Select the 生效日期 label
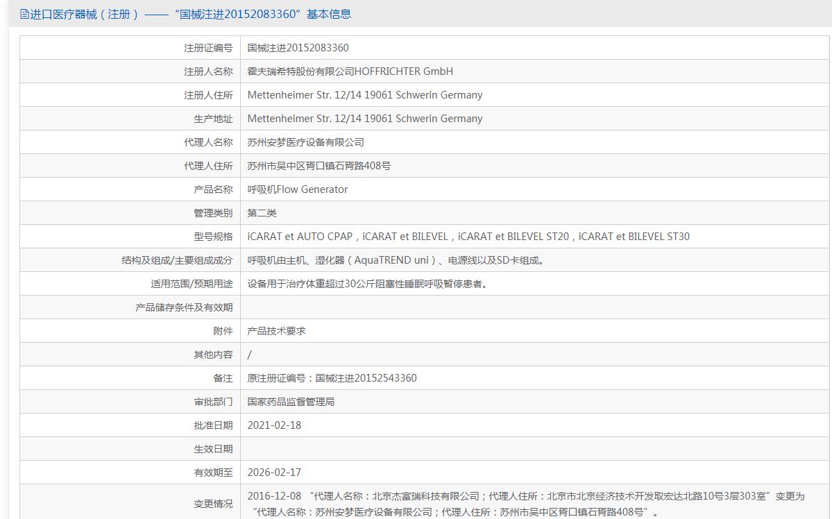Image resolution: width=832 pixels, height=519 pixels. pos(213,450)
